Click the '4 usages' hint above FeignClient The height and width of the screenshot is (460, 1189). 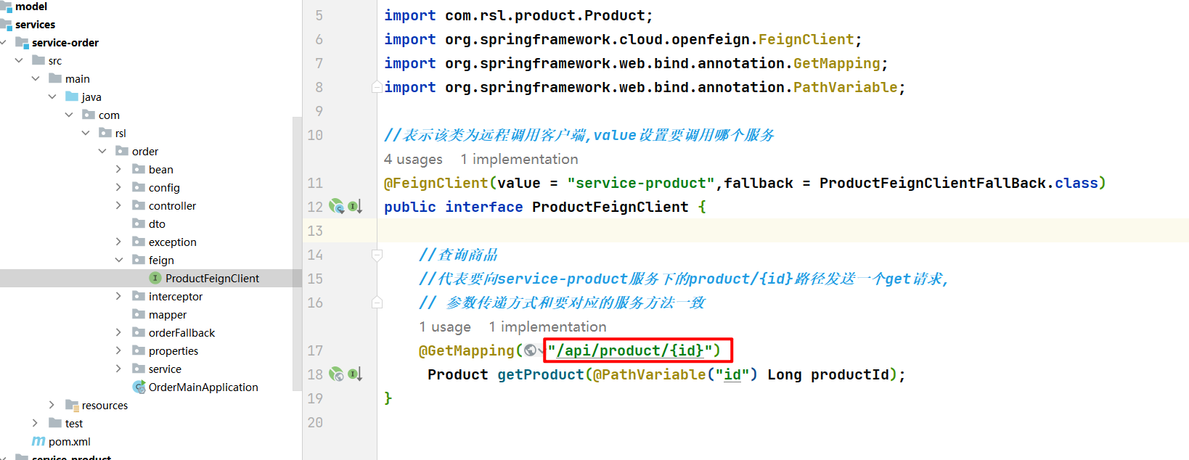[x=413, y=159]
